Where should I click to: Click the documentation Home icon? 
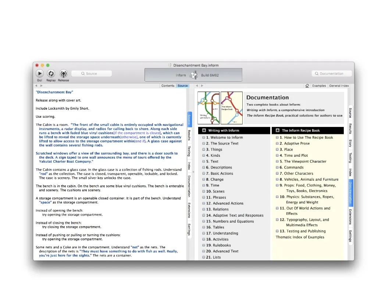[307, 86]
